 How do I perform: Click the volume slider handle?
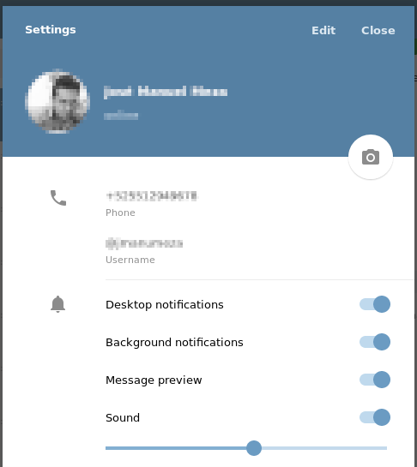click(x=254, y=448)
